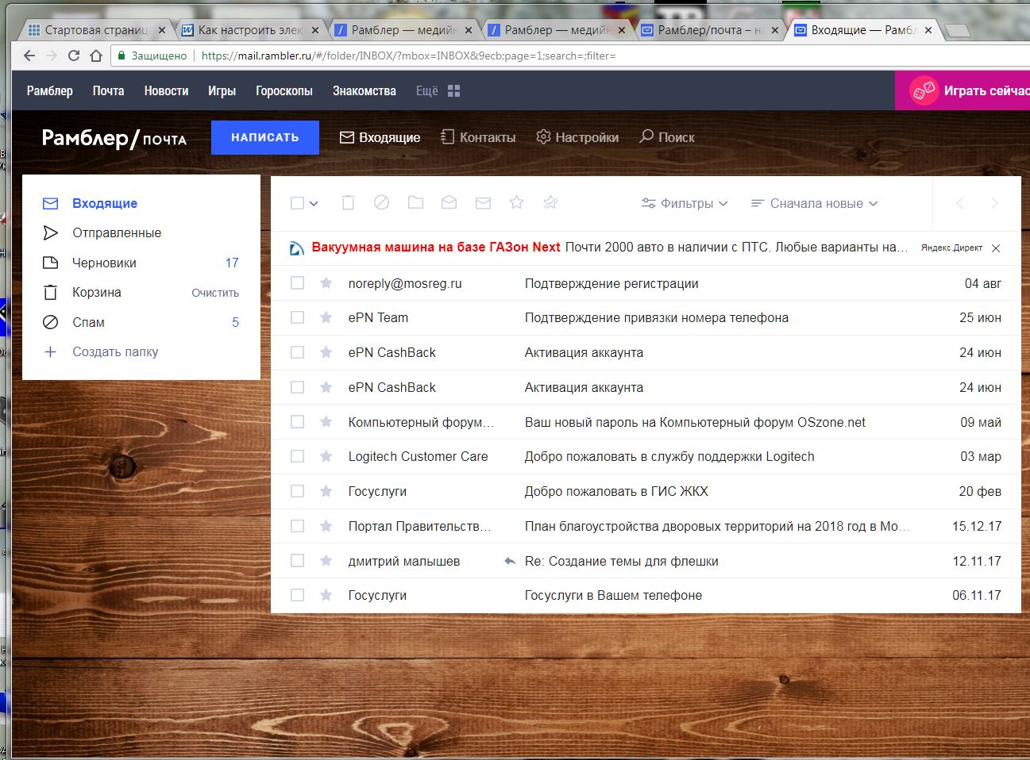Open the select-all dropdown arrow
Screen dimensions: 1030x760
click(x=314, y=204)
